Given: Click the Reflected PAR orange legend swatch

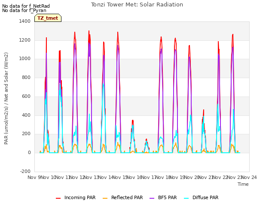Looking at the screenshot, I should pyautogui.click(x=105, y=198).
